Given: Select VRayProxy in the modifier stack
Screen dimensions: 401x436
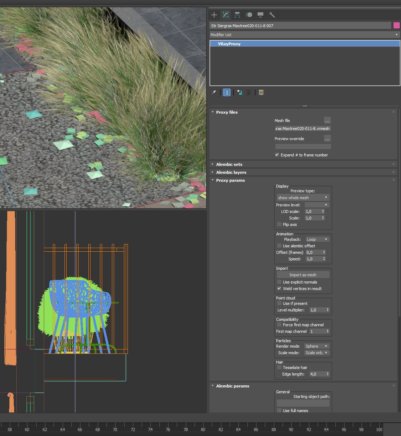Looking at the screenshot, I should 305,44.
